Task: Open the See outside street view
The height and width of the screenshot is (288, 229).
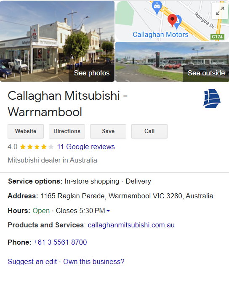Action: click(206, 73)
